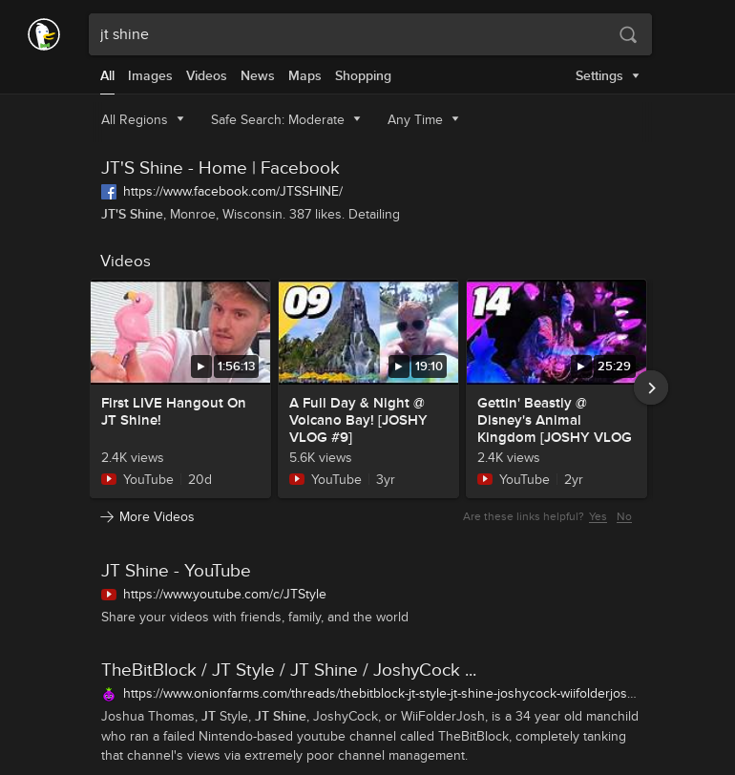Switch to the News tab
Screen dimensions: 735x775
tap(257, 75)
